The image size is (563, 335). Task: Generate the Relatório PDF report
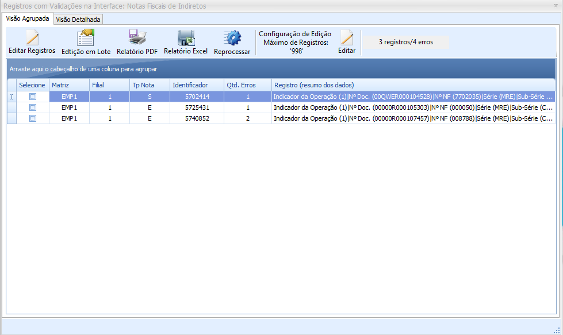(x=137, y=38)
